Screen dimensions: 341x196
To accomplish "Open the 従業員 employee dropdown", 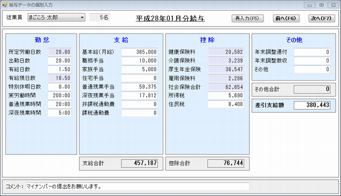I will [x=57, y=18].
